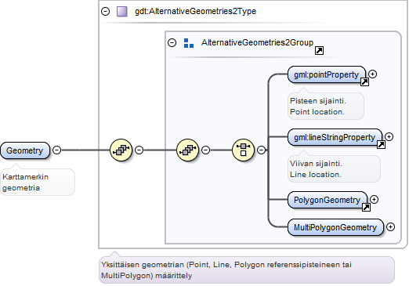Click the reference arrow on gml:lineStringProperty
This screenshot has width=409, height=286.
pos(381,144)
